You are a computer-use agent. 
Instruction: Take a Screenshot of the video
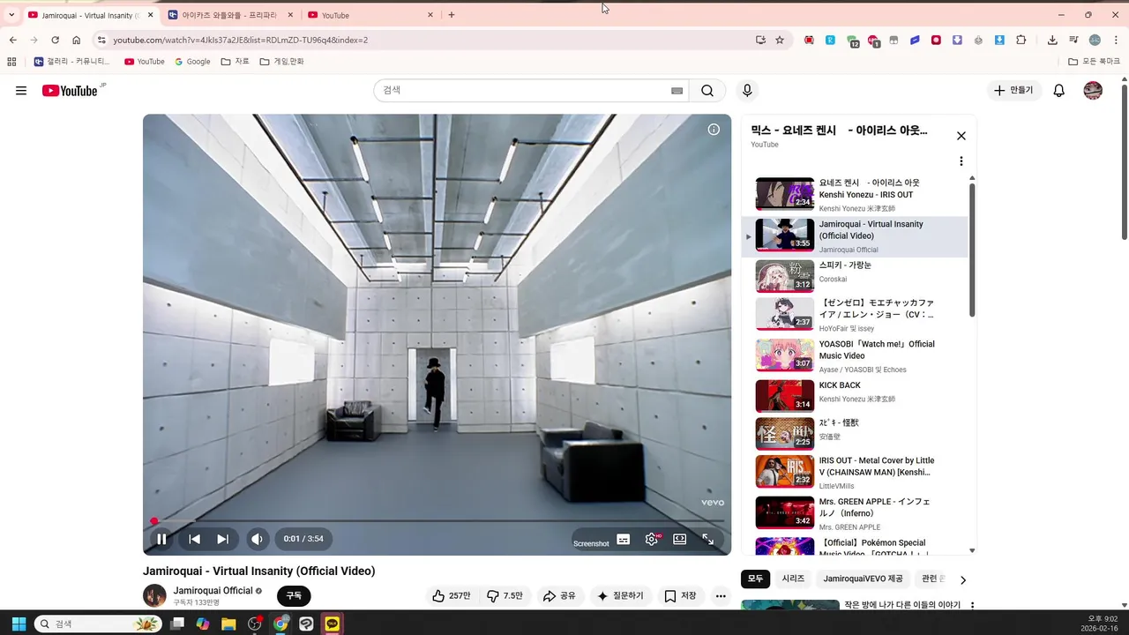591,543
